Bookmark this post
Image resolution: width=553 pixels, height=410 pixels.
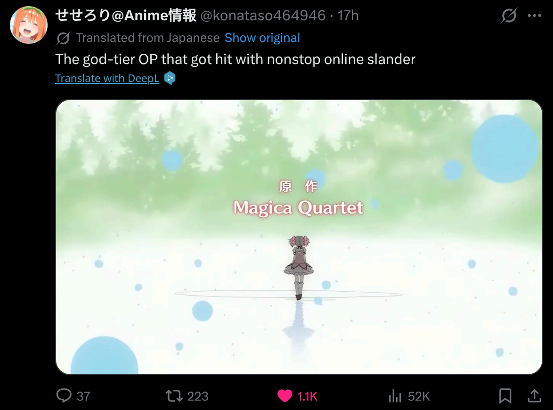[x=505, y=396]
